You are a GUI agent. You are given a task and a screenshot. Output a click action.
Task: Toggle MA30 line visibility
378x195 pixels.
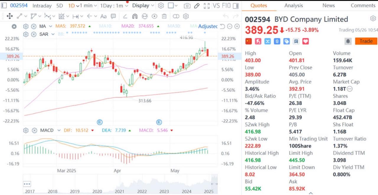tap(174, 26)
